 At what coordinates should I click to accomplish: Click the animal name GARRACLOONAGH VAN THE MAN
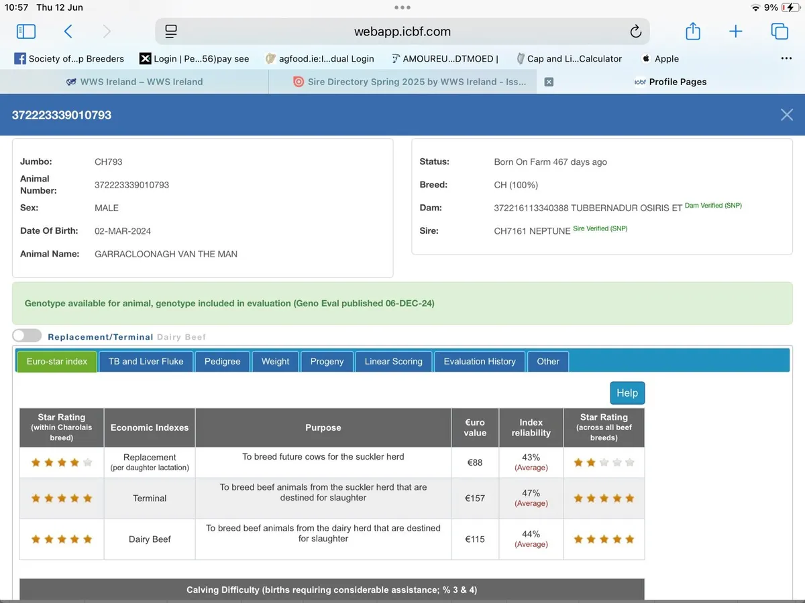coord(166,254)
